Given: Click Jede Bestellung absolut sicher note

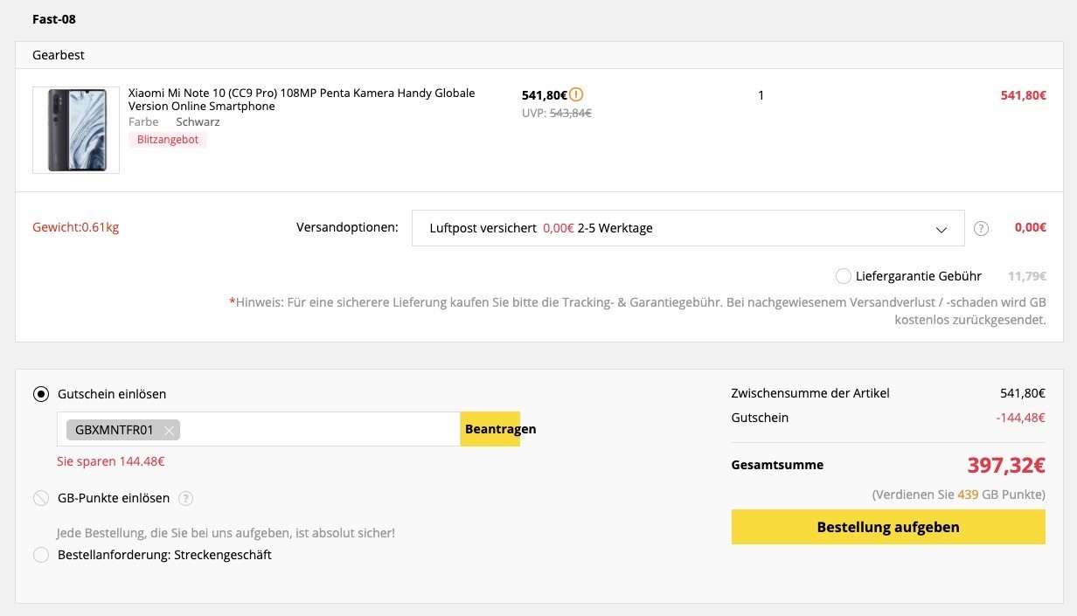Looking at the screenshot, I should pos(226,533).
